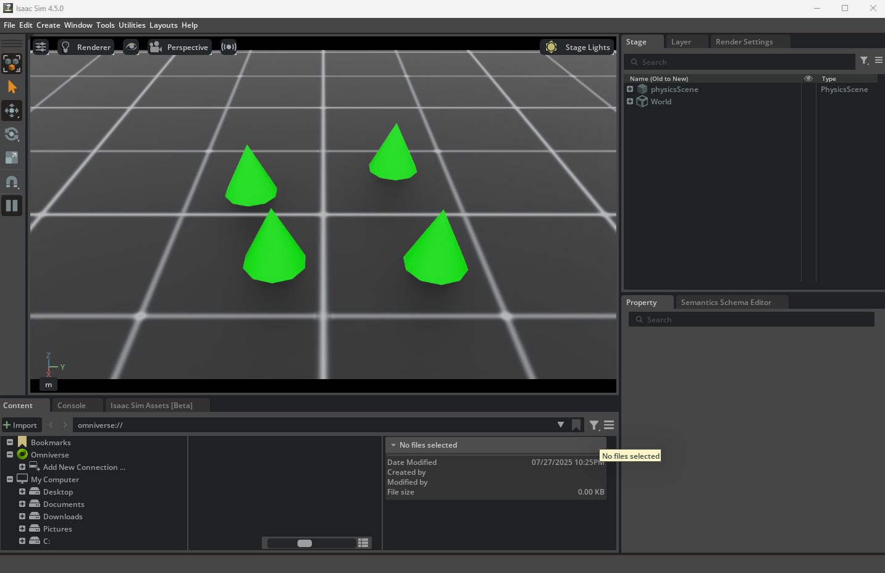The width and height of the screenshot is (885, 573).
Task: Toggle the Snap magnet tool
Action: click(x=12, y=182)
